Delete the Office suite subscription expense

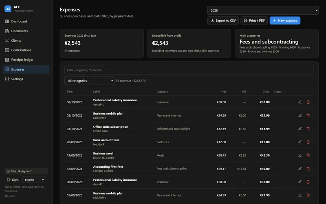(x=308, y=129)
